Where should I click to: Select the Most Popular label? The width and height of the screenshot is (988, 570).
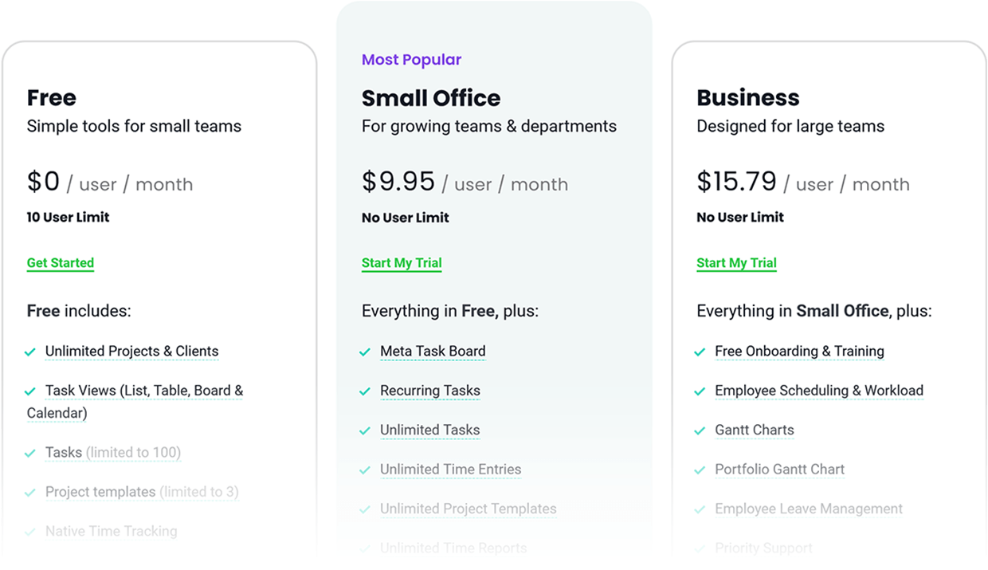[x=412, y=59]
